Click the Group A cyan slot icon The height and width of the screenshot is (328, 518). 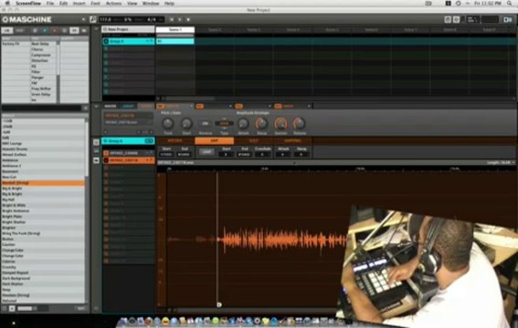point(106,41)
